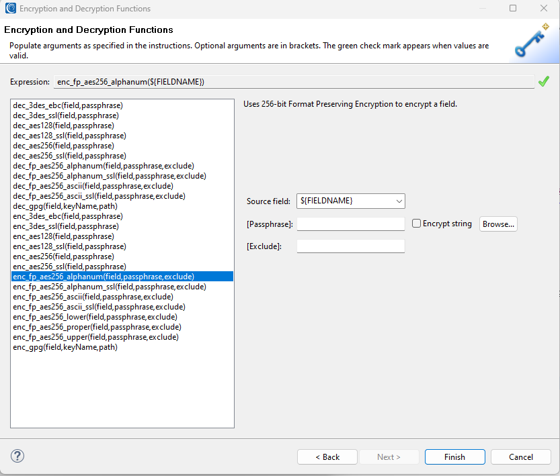Maximize the dialog window
The image size is (560, 476).
coord(513,9)
